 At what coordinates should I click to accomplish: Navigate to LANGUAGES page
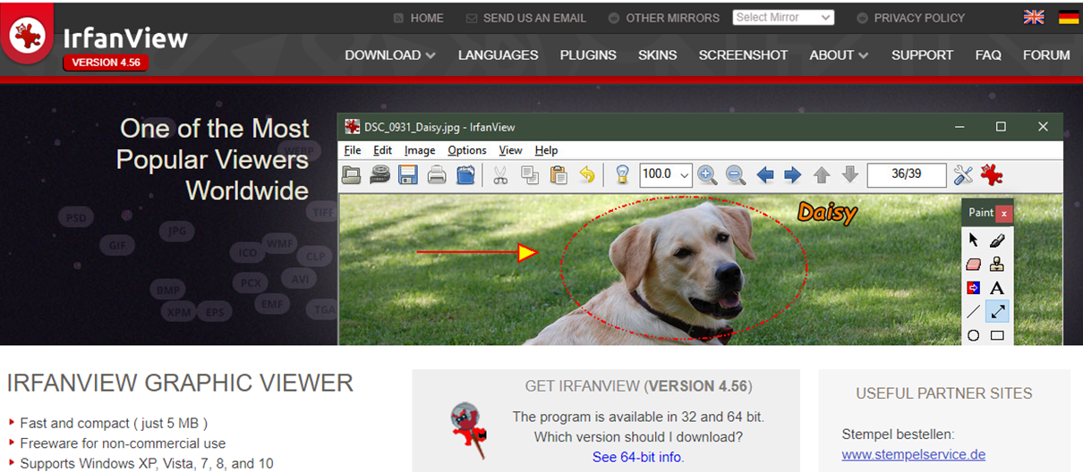[498, 55]
